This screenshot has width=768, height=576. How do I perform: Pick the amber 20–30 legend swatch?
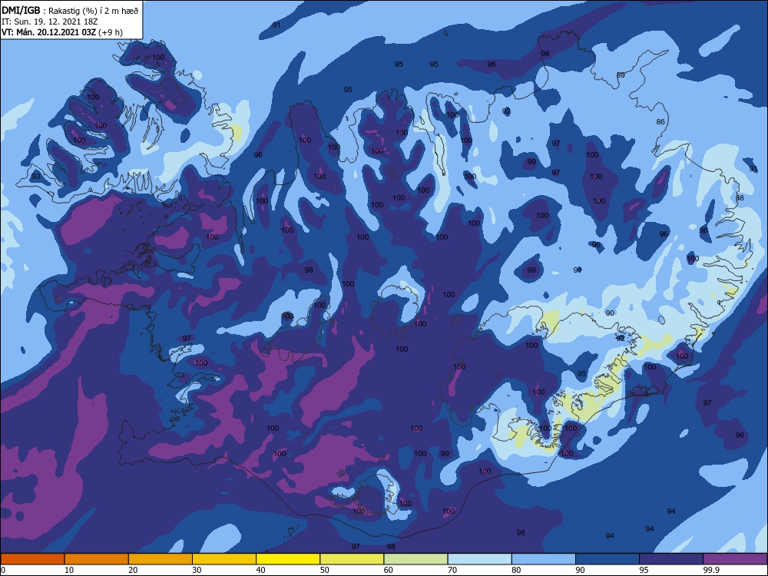tap(161, 559)
